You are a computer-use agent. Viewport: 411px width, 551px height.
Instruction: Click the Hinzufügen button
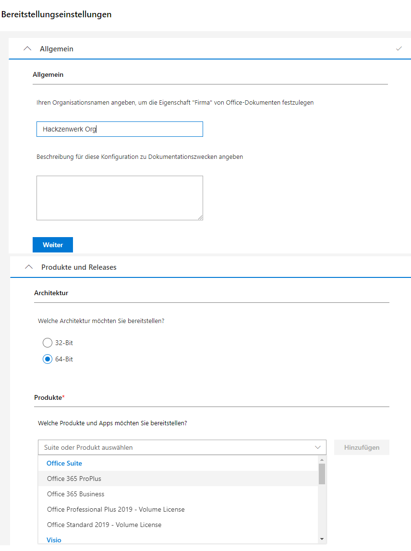tap(362, 447)
